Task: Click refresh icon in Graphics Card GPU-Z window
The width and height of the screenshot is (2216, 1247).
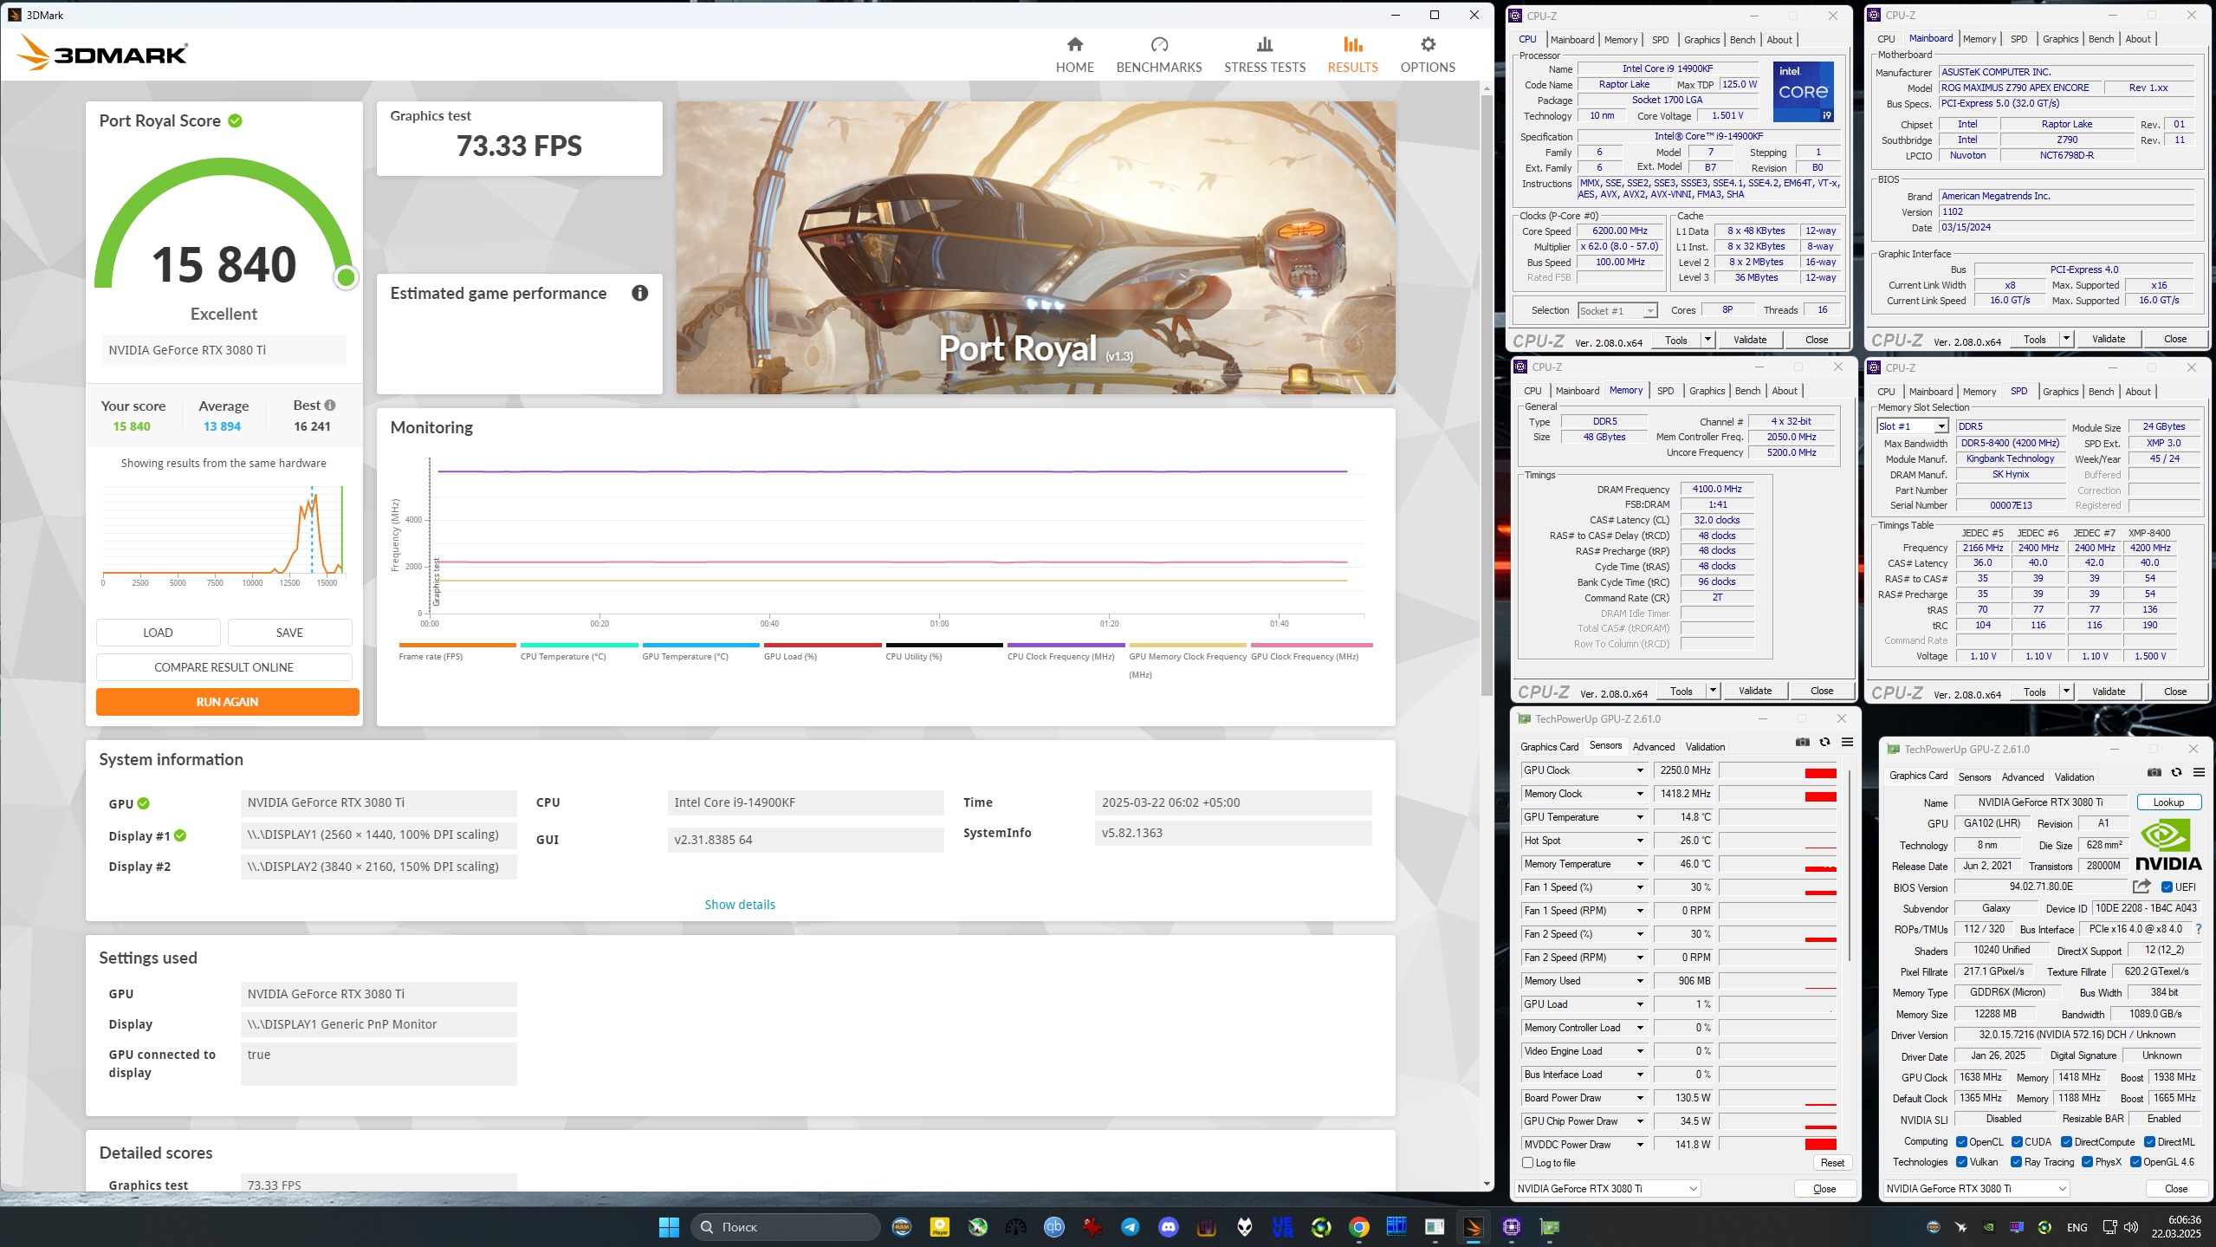Action: [2176, 772]
